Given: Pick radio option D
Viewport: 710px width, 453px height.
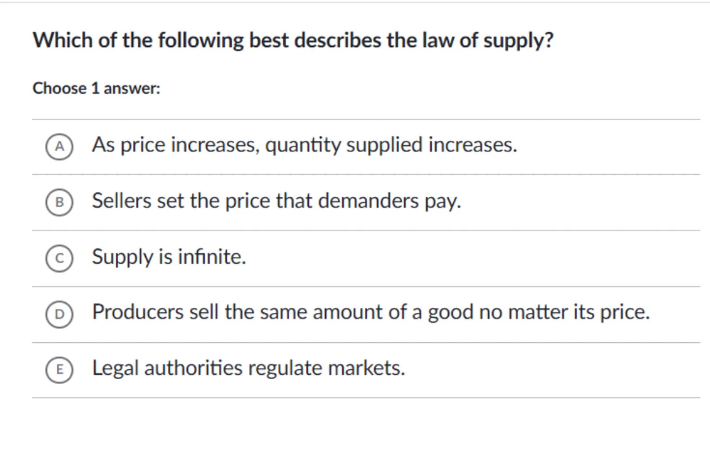Looking at the screenshot, I should click(x=59, y=314).
